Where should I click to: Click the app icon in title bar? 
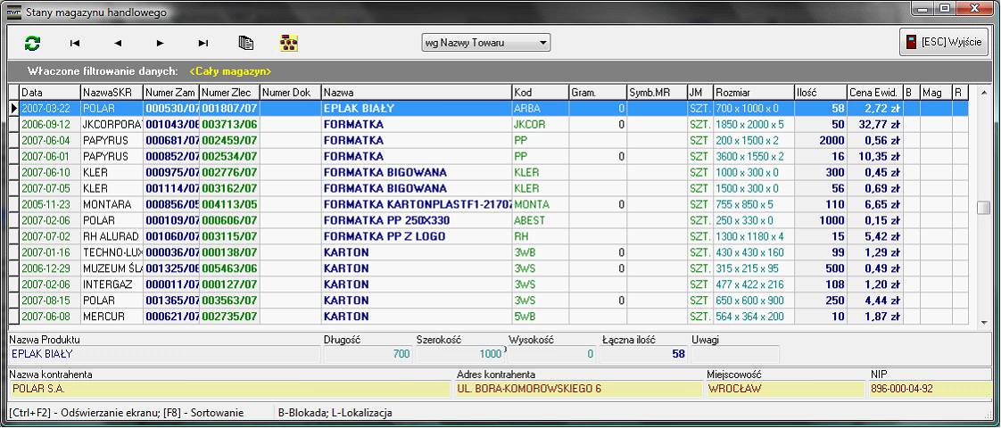[11, 12]
